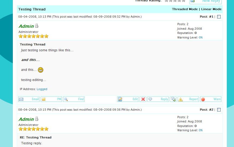Image resolution: width=234 pixels, height=147 pixels.
Task: Click the Email button on first post
Action: [29, 99]
